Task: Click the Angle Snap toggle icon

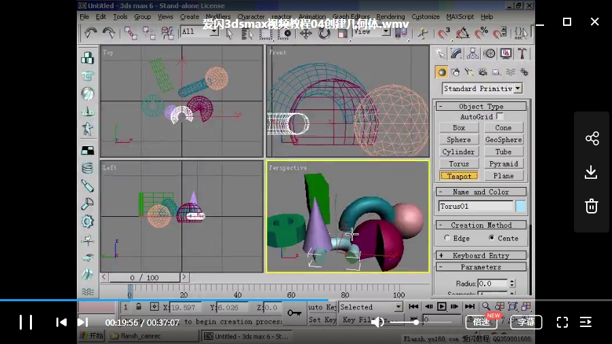Action: click(x=463, y=33)
